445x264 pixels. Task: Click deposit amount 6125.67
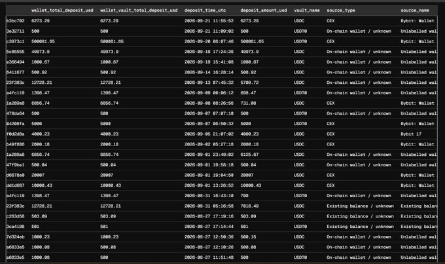(249, 155)
